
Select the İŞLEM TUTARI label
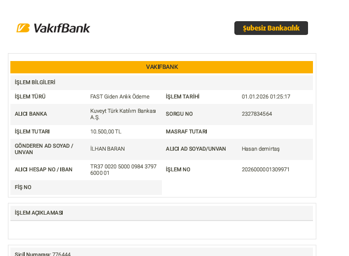point(32,131)
